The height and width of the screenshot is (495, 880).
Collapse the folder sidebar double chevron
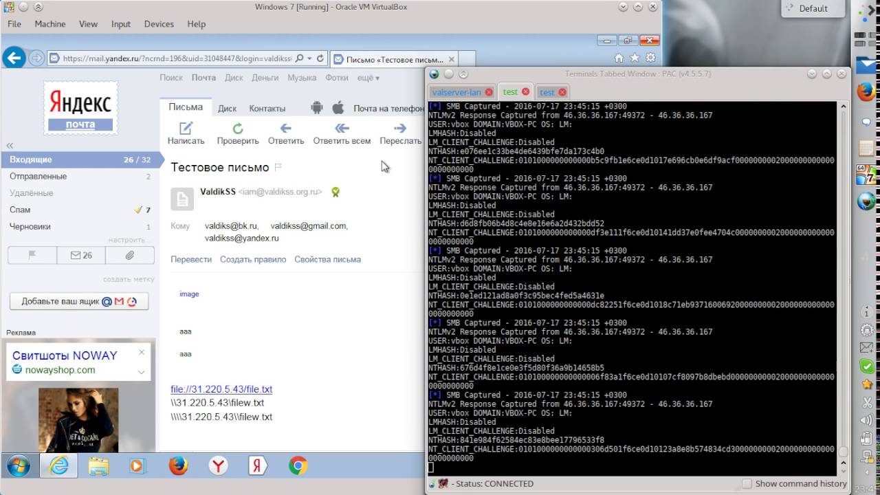click(10, 146)
